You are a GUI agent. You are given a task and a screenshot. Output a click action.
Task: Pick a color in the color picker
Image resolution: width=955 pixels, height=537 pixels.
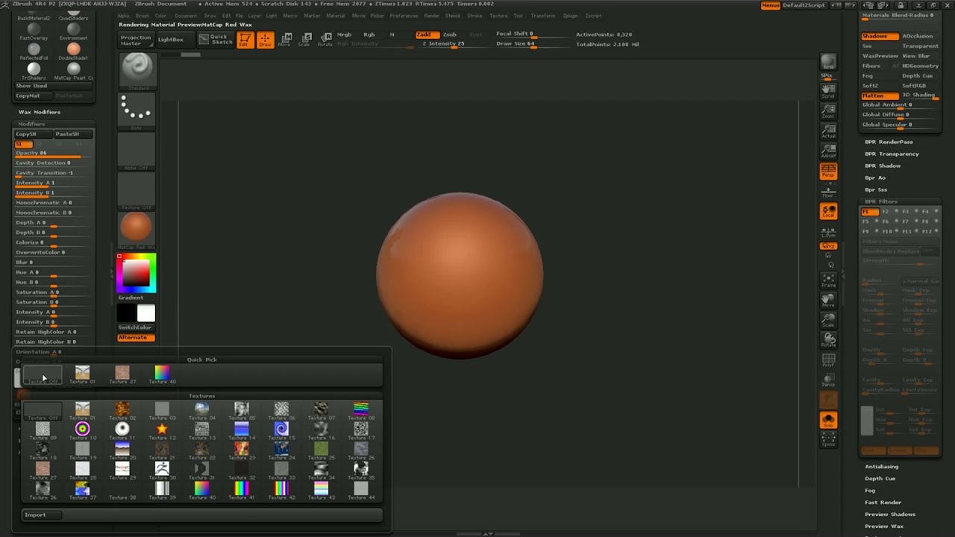point(137,273)
